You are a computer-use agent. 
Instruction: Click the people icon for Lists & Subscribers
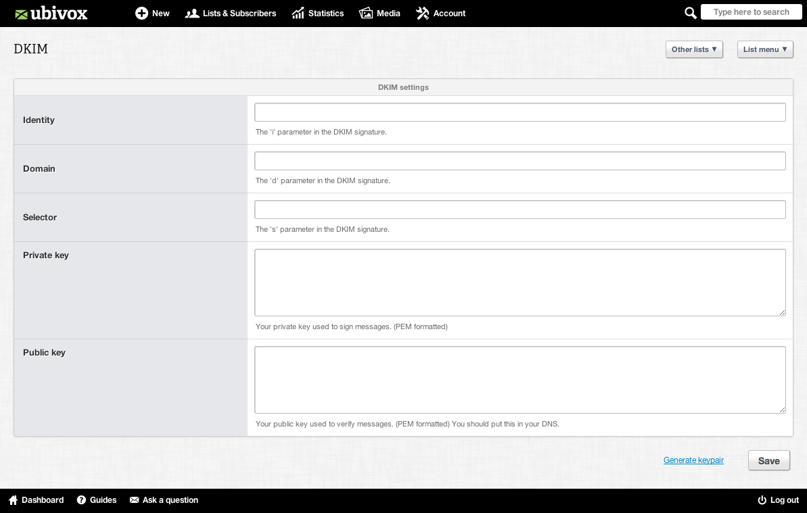(x=192, y=14)
